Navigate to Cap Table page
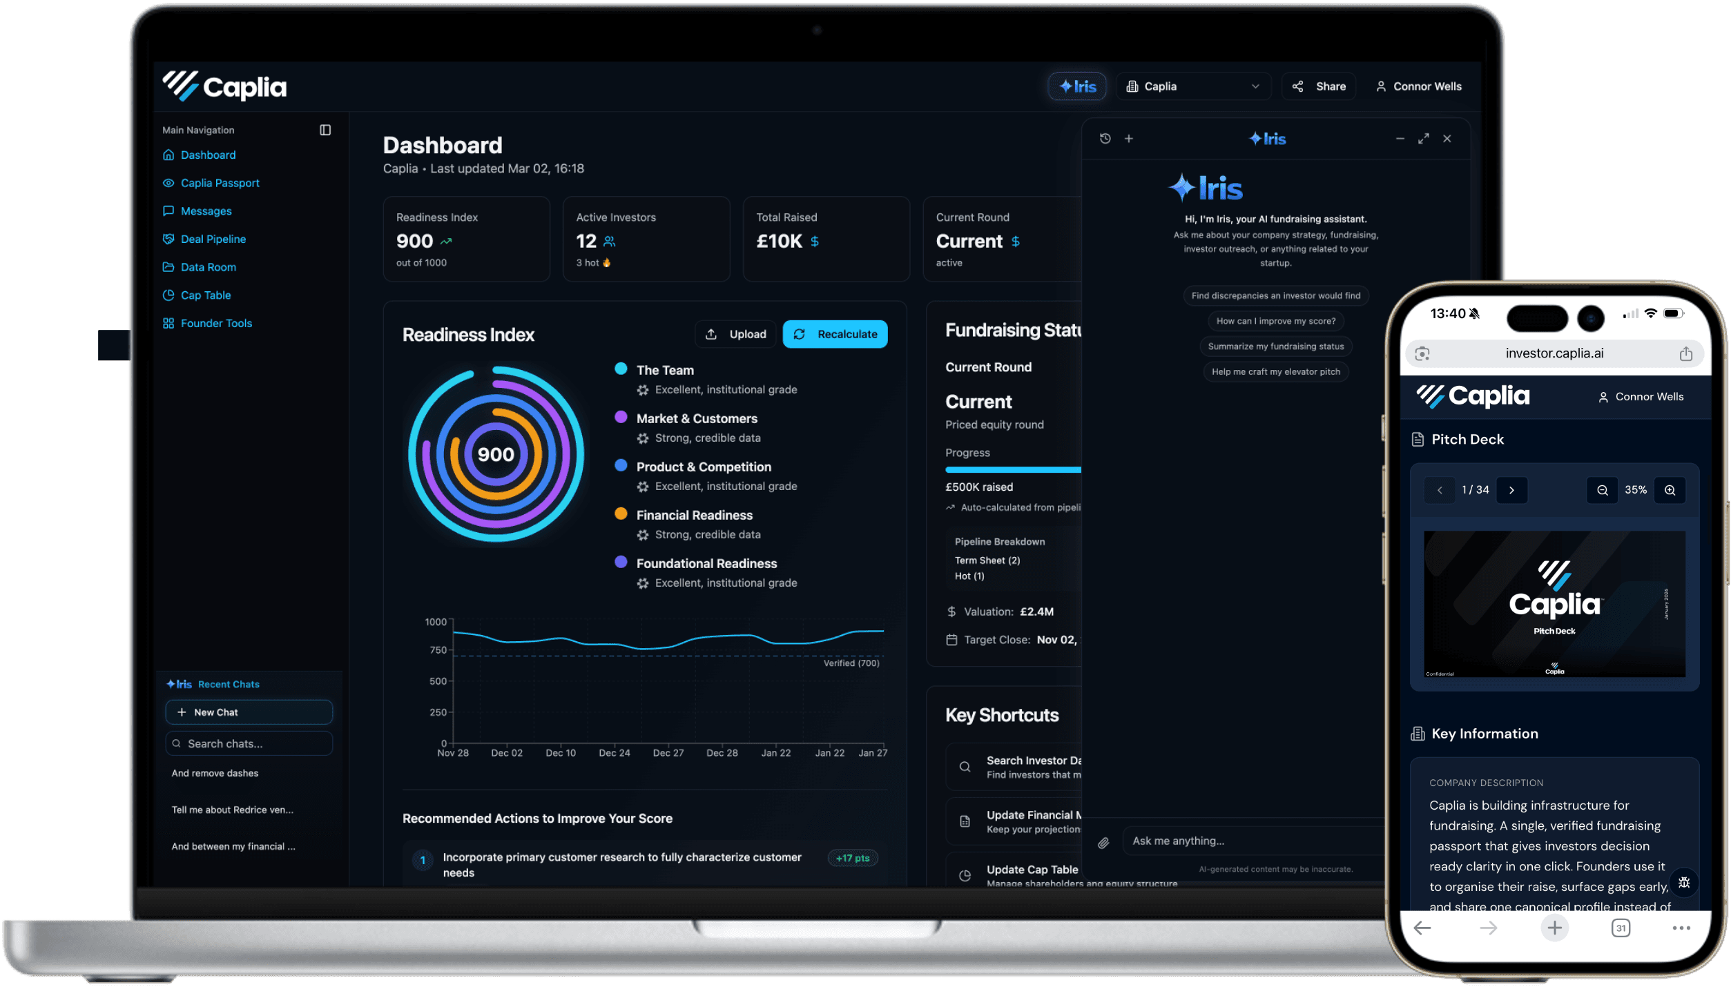This screenshot has width=1731, height=987. pyautogui.click(x=205, y=295)
